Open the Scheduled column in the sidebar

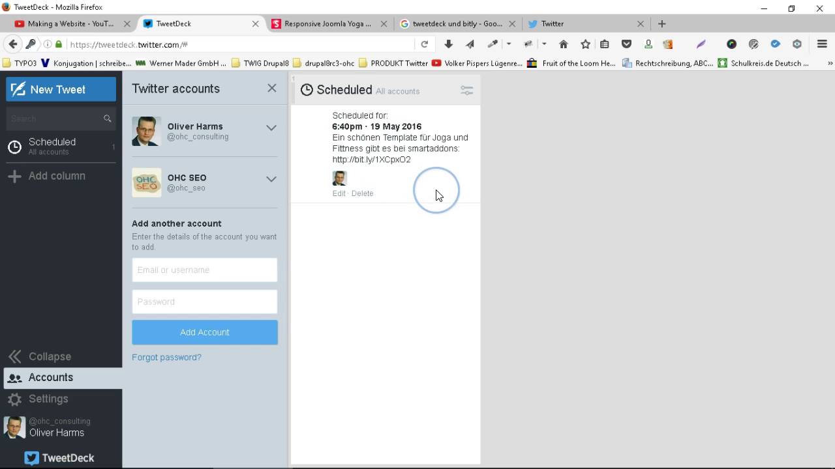tap(61, 147)
